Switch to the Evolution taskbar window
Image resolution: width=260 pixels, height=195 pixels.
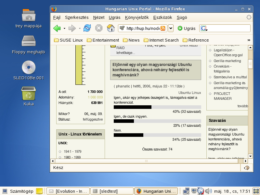pyautogui.click(x=68, y=191)
